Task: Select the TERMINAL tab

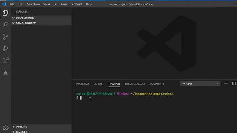Action: [114, 84]
